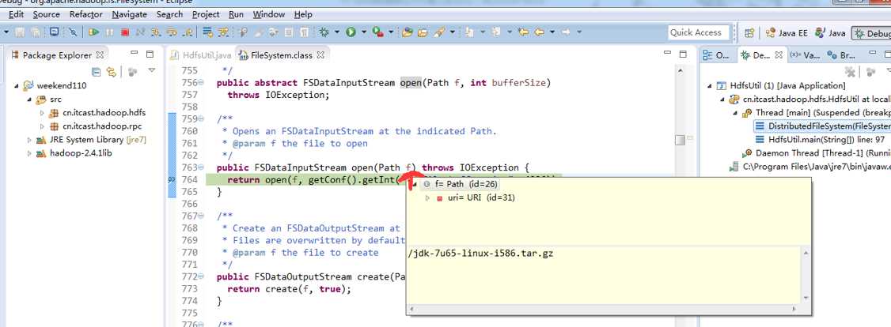The height and width of the screenshot is (327, 891).
Task: Select the Debug perspective button
Action: 871,33
